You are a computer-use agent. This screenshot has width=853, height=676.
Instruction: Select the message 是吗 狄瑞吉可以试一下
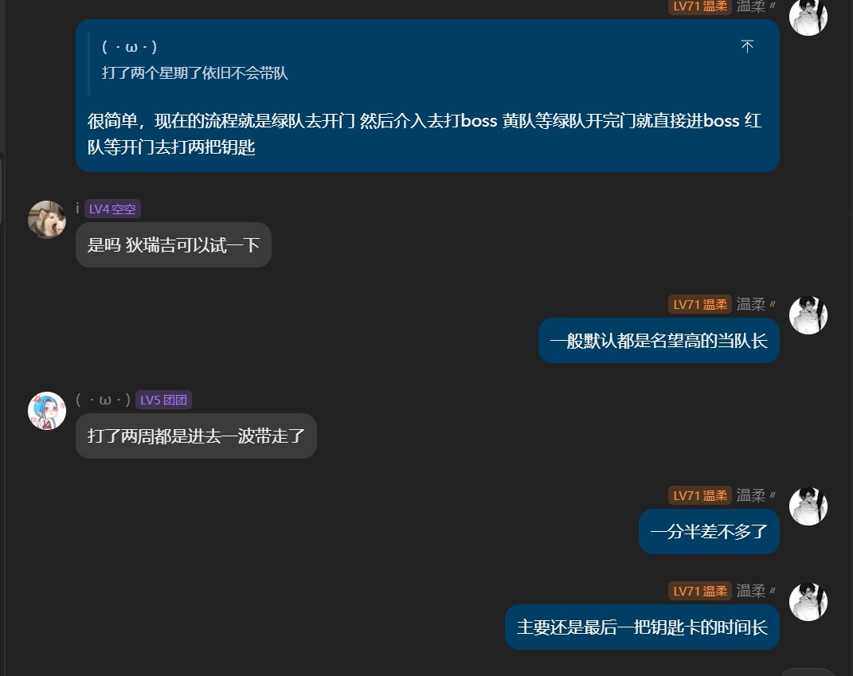(173, 244)
